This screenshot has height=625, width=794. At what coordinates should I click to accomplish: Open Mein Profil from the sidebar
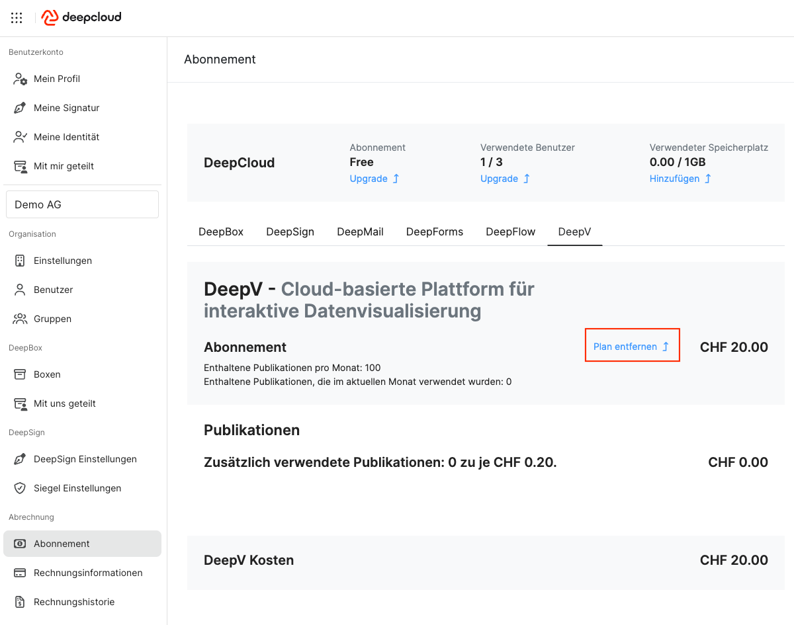click(57, 79)
